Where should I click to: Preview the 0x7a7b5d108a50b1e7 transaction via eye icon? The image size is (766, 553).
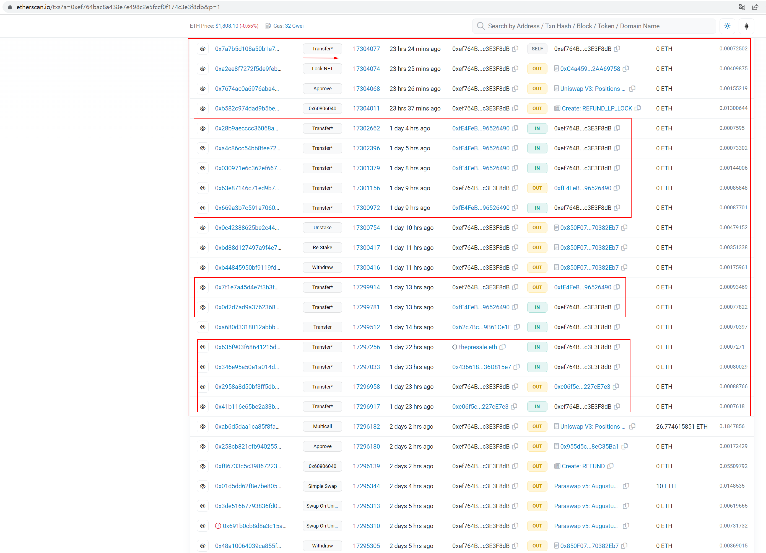tap(203, 49)
